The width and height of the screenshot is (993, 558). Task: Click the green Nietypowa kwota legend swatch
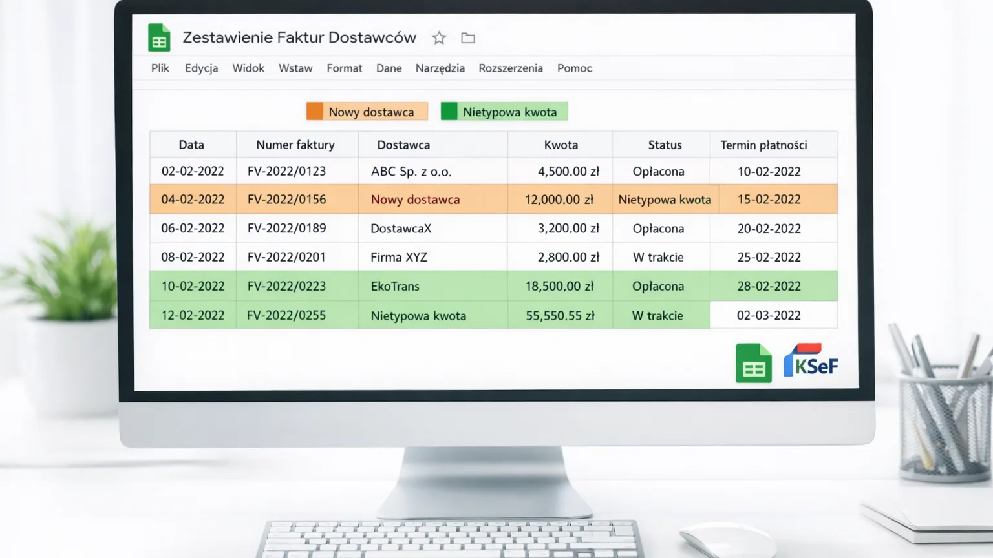click(449, 111)
